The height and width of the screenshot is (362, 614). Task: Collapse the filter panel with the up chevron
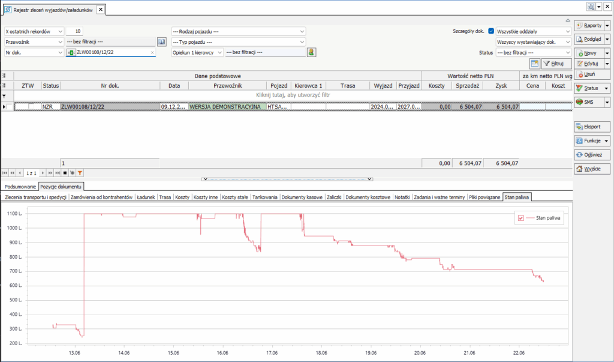(x=568, y=21)
